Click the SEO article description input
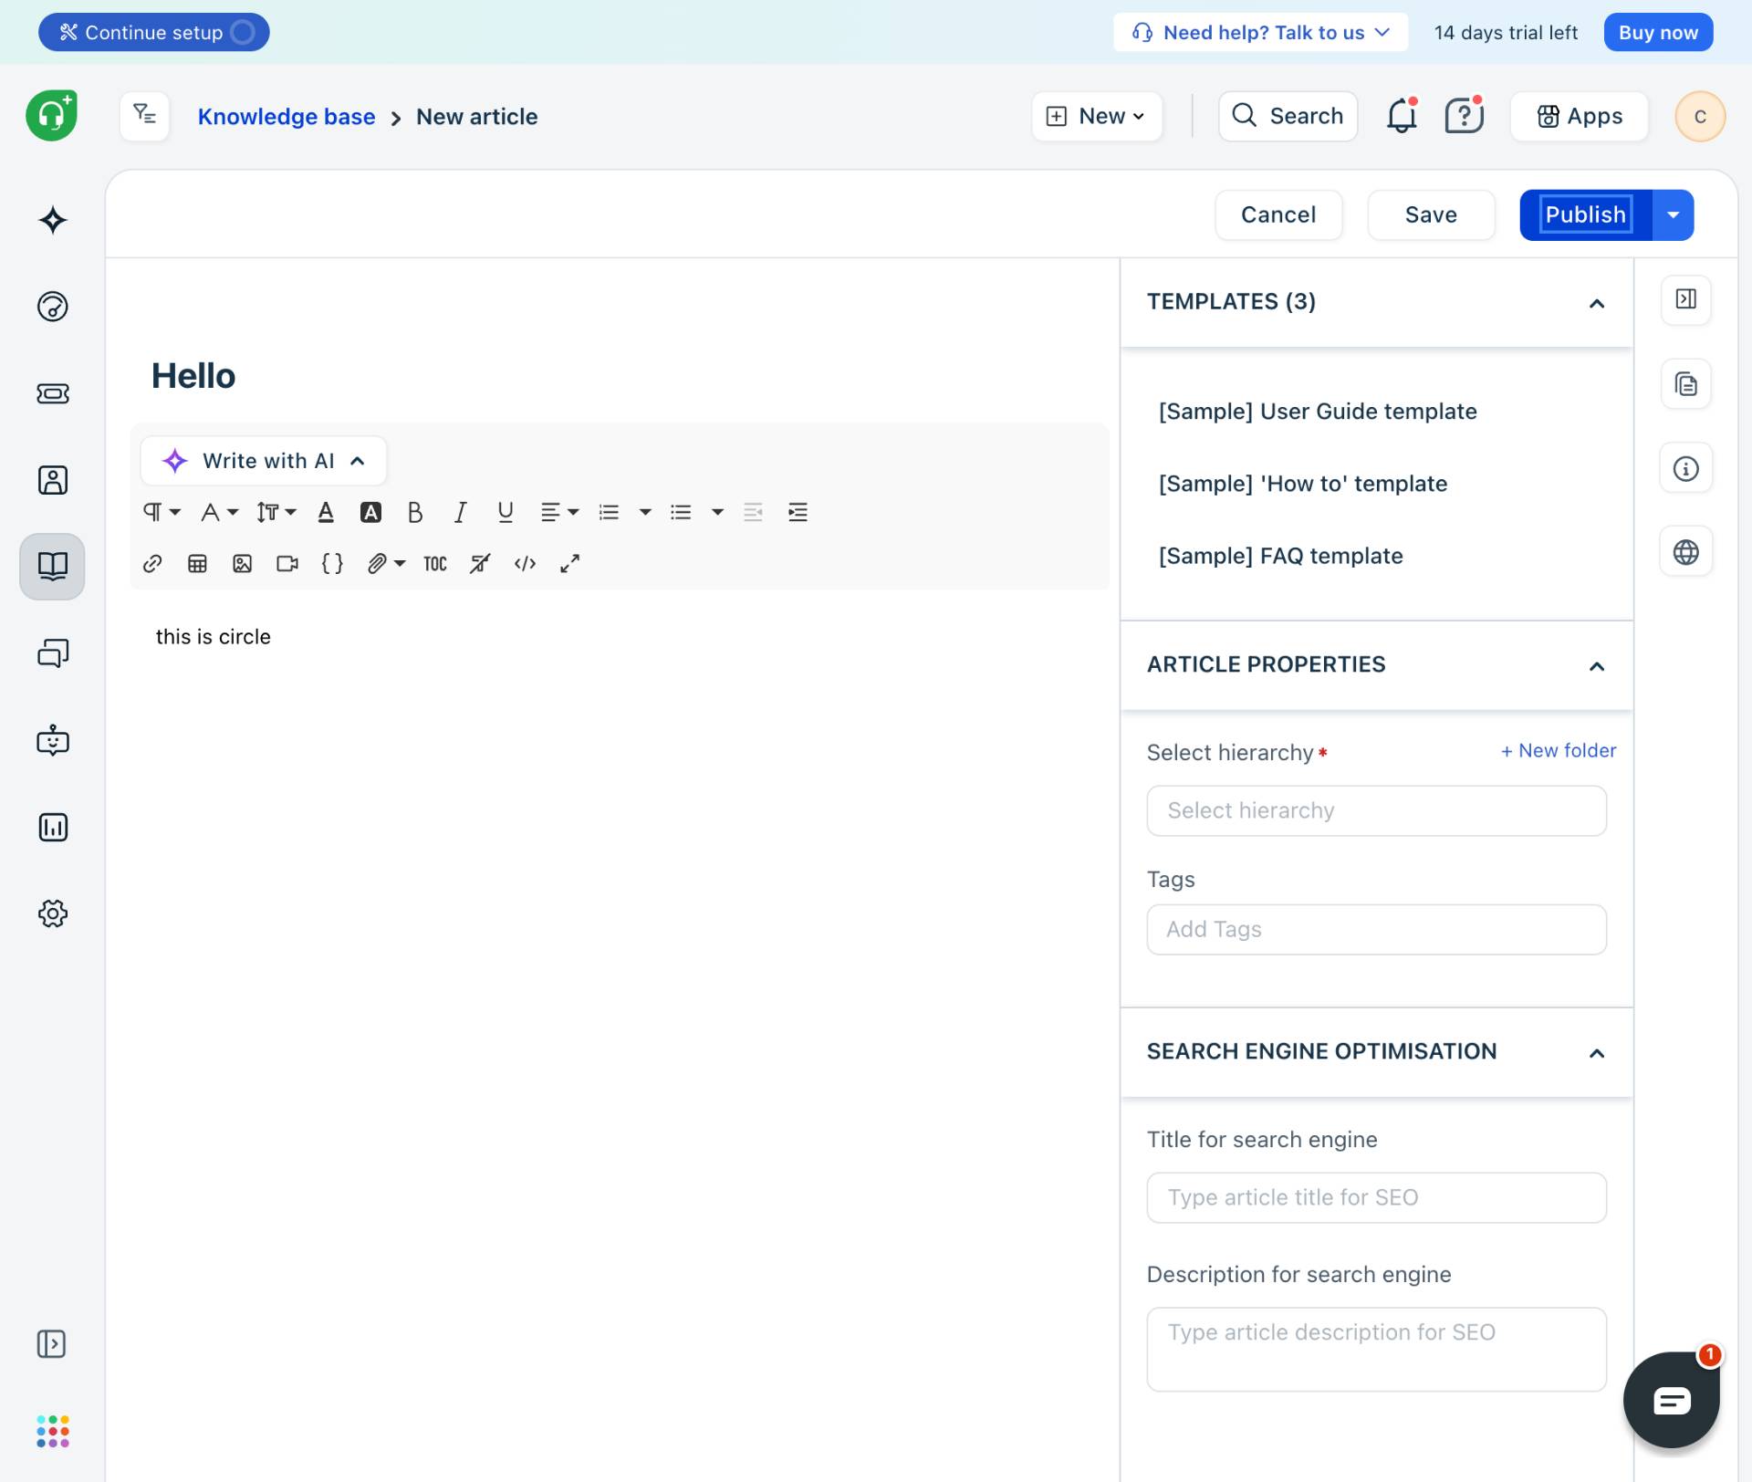 click(1376, 1349)
